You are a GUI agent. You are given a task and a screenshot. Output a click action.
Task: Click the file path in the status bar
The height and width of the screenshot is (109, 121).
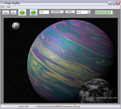pyautogui.click(x=58, y=107)
